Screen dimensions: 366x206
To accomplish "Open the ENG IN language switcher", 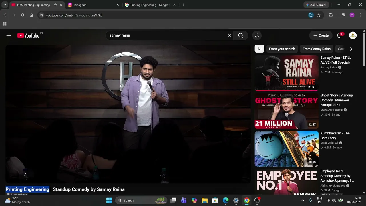I will tap(319, 200).
